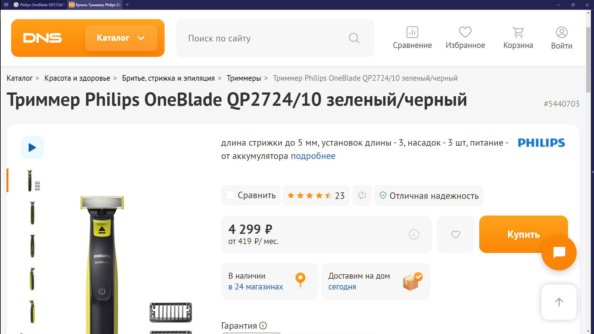594x334 pixels.
Task: Open the orange chat bubble widget
Action: (x=559, y=253)
